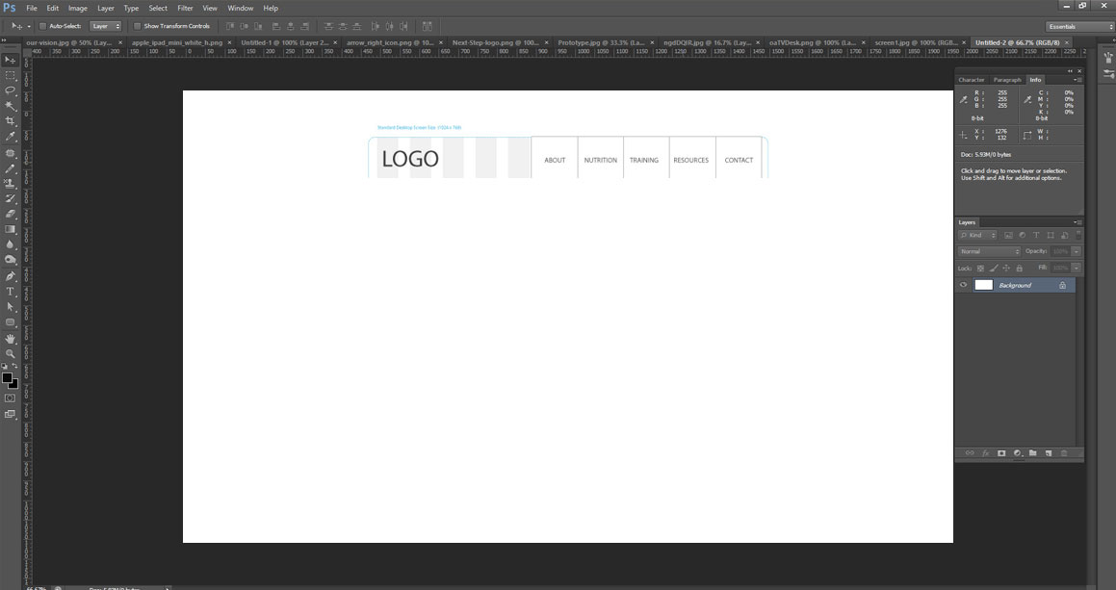Select the Rectangle shape tool
This screenshot has height=590, width=1116.
(x=10, y=322)
